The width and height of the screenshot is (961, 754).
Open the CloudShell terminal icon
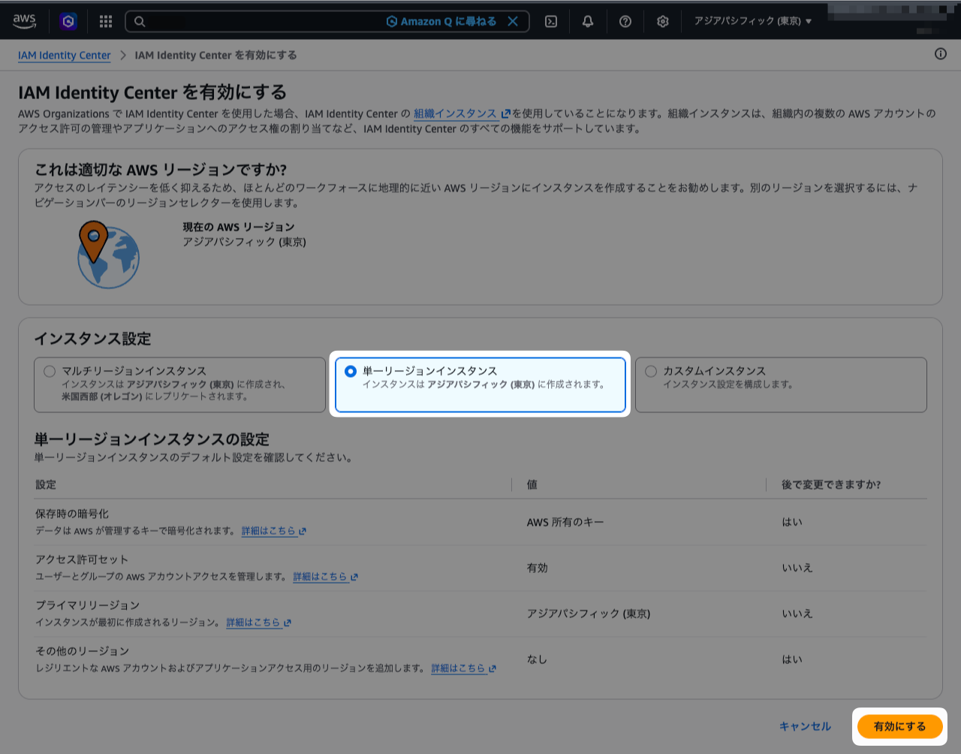pyautogui.click(x=551, y=21)
